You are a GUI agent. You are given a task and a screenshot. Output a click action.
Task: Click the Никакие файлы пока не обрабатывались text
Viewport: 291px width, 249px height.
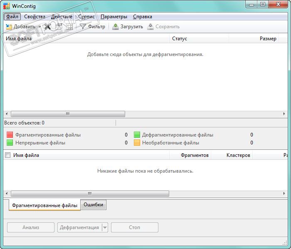[x=145, y=171]
